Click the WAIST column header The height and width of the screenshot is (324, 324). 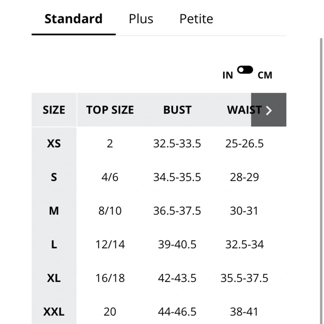240,110
